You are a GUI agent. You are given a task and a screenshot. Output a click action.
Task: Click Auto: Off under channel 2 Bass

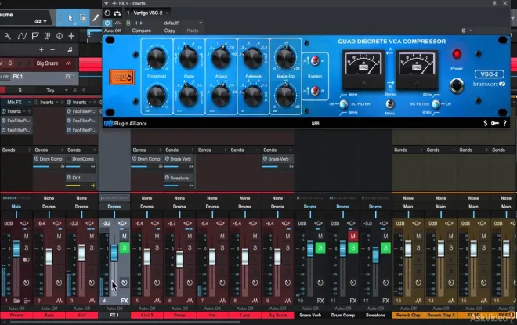[x=49, y=309]
